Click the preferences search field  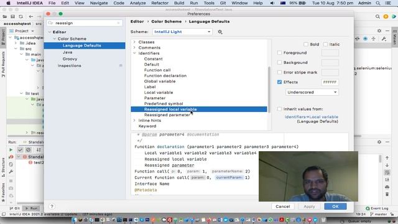click(x=85, y=23)
